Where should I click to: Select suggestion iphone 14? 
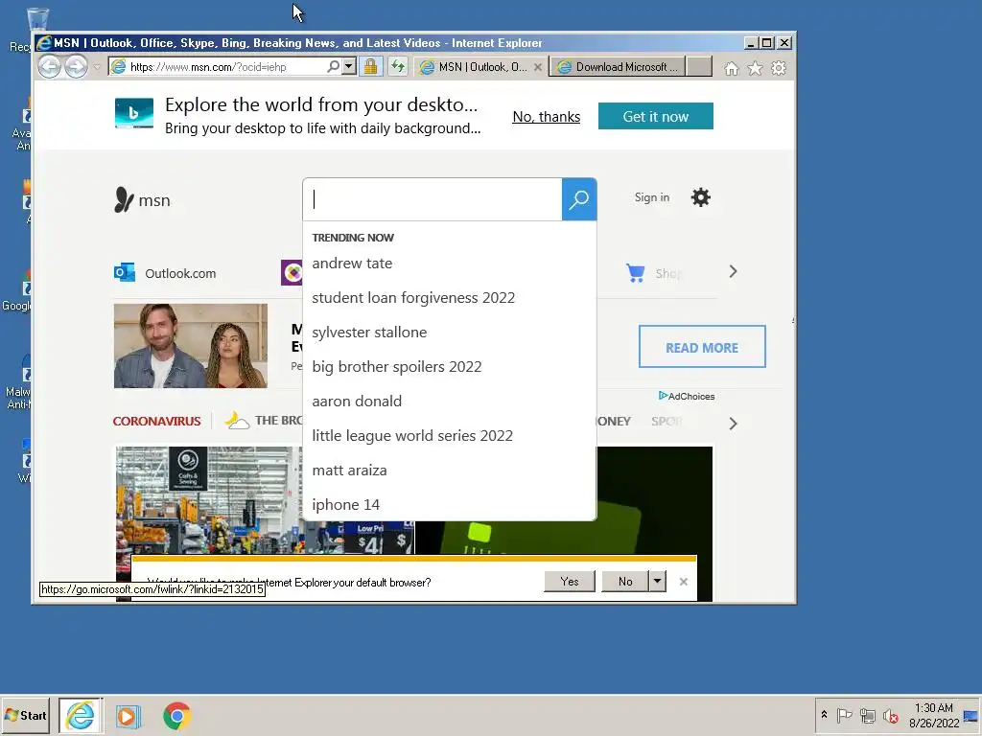pyautogui.click(x=345, y=504)
